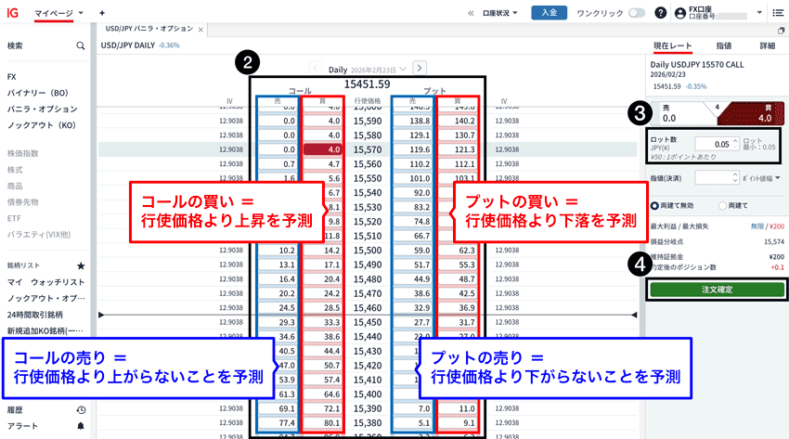This screenshot has width=789, height=439.
Task: Open バラエティ(VIX他) in the sidebar
Action: (39, 234)
